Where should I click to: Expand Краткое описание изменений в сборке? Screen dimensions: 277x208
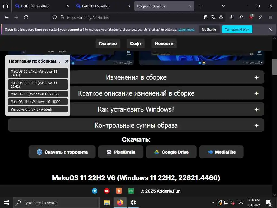(167, 93)
